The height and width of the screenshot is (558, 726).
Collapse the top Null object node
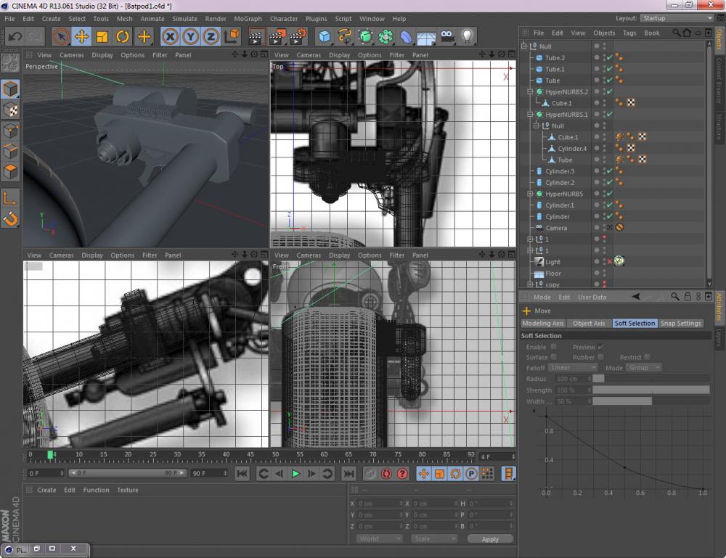pyautogui.click(x=524, y=46)
